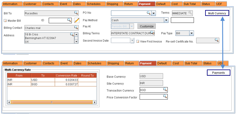Viewport: 236px width, 114px height.
Task: Click the empty field beside Pay Method
Action: (182, 20)
